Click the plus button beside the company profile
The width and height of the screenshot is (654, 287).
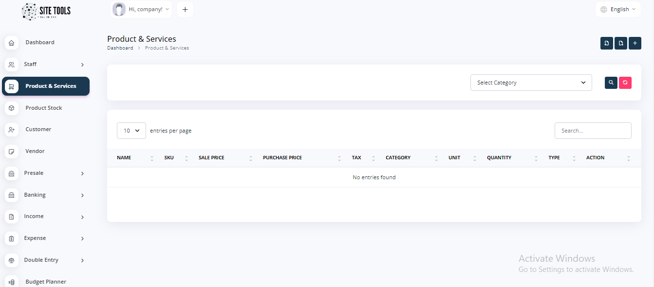[185, 9]
